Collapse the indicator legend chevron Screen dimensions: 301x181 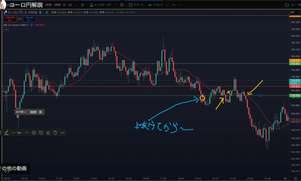6,30
